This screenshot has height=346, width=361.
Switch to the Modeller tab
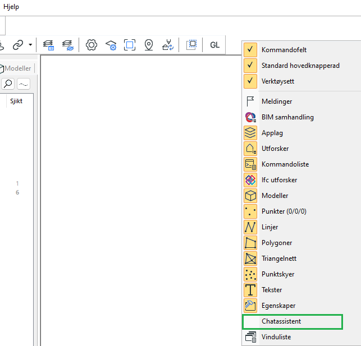[x=17, y=68]
